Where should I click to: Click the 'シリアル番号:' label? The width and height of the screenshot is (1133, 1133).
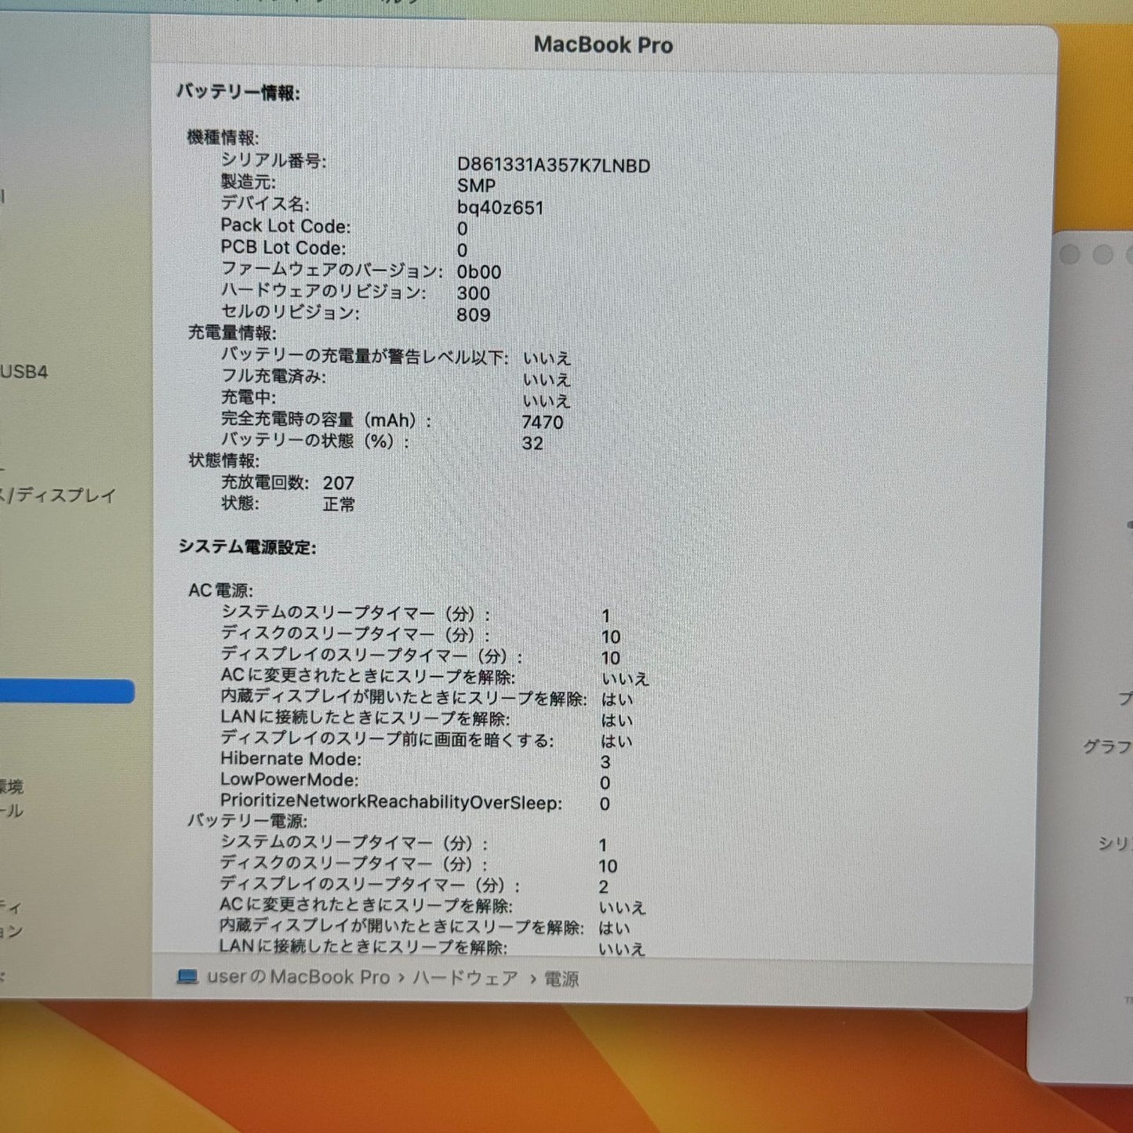click(x=274, y=161)
